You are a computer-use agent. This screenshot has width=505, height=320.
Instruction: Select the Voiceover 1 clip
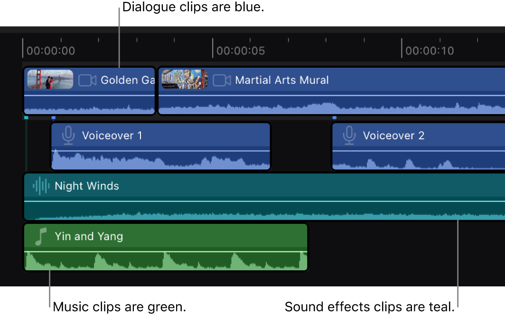click(x=160, y=146)
